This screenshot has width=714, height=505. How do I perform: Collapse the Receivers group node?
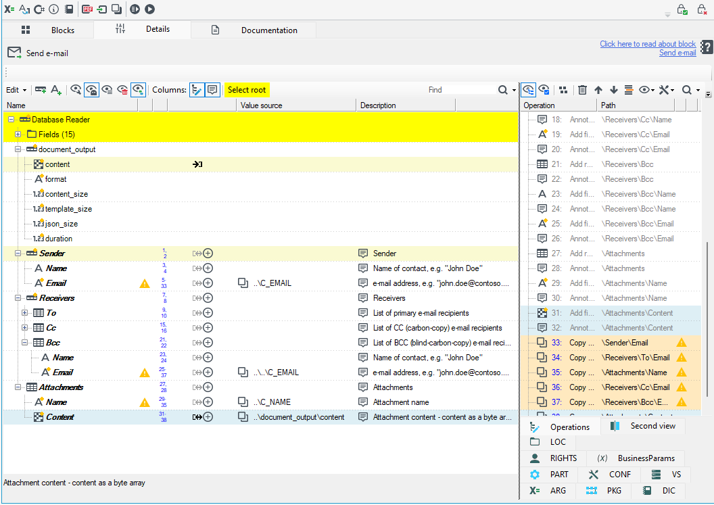pyautogui.click(x=18, y=298)
